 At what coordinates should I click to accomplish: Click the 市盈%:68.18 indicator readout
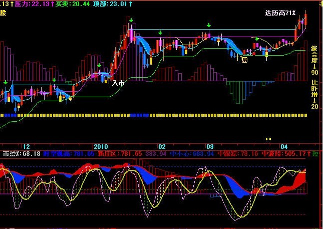point(22,153)
